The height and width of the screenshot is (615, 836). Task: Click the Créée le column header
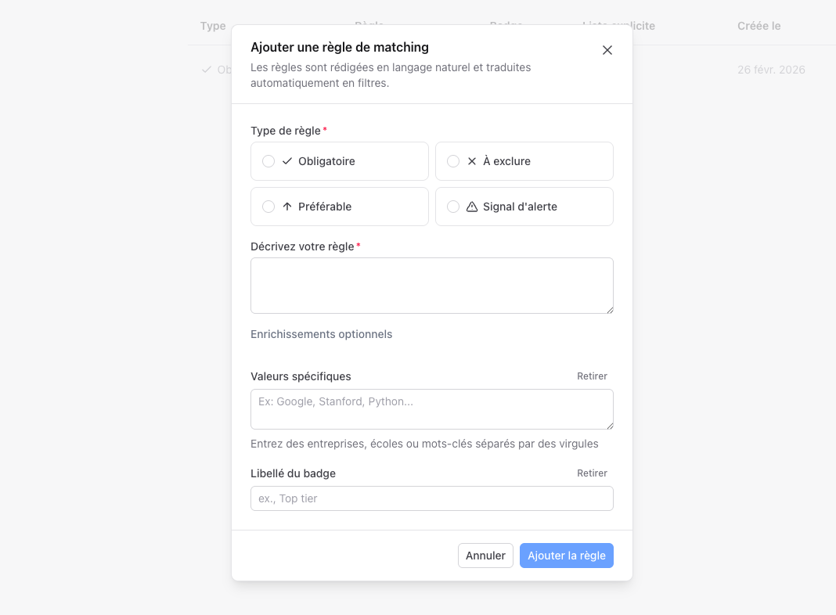point(759,26)
